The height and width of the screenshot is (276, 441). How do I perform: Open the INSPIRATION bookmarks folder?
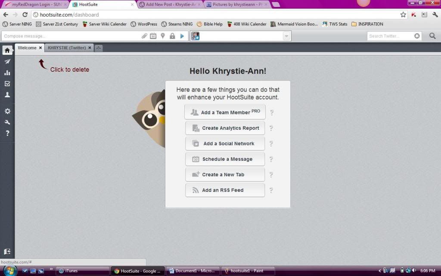(367, 24)
